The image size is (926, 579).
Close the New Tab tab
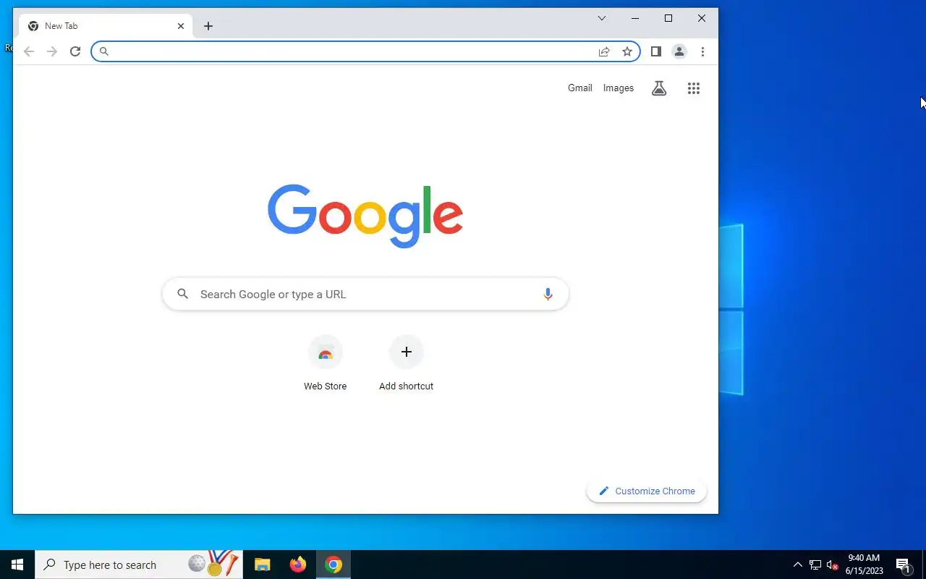(181, 26)
